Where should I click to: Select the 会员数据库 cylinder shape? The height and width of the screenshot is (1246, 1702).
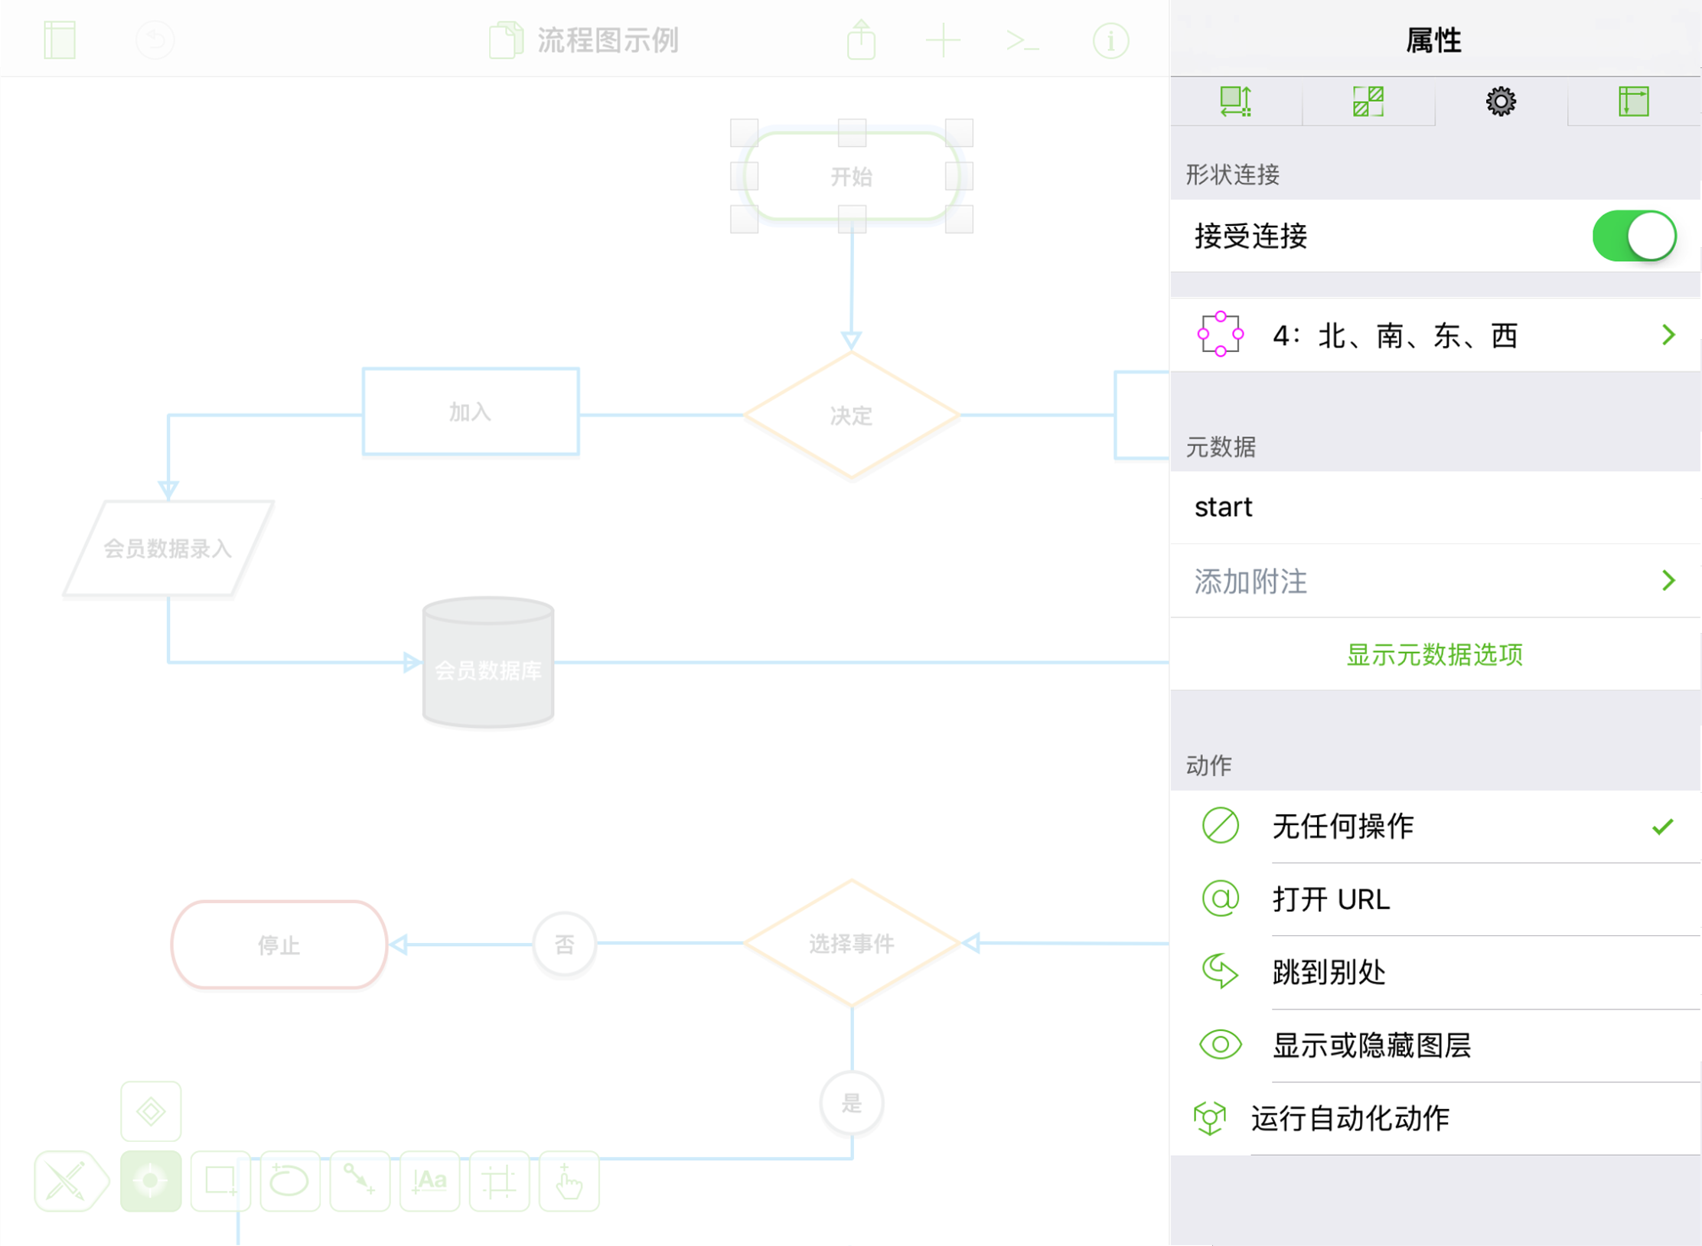coord(488,663)
